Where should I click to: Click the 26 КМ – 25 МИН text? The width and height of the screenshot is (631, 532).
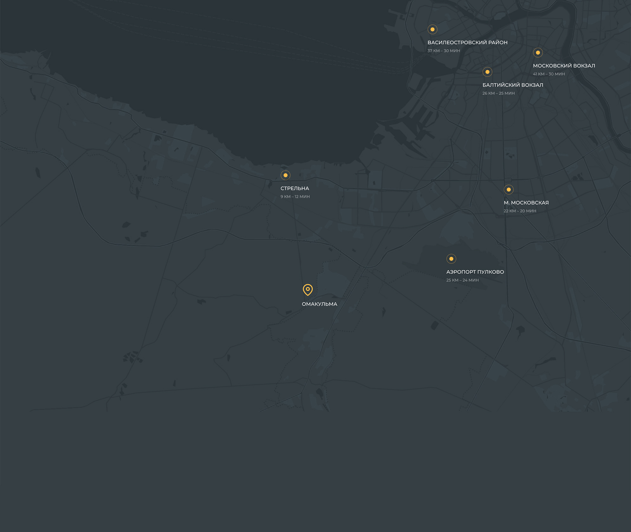point(498,93)
